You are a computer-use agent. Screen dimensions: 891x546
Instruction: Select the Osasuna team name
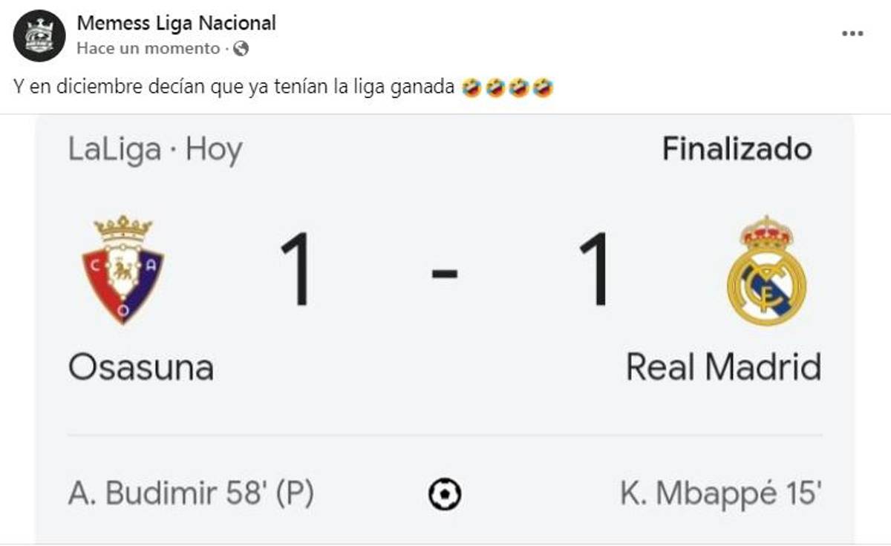141,367
